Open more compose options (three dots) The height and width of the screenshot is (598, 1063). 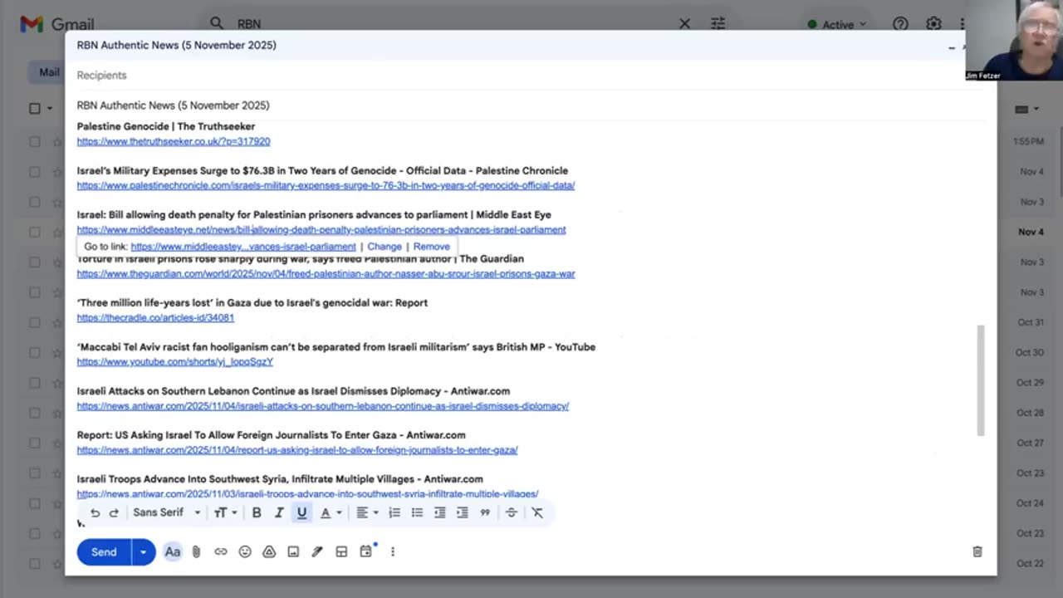(x=393, y=551)
